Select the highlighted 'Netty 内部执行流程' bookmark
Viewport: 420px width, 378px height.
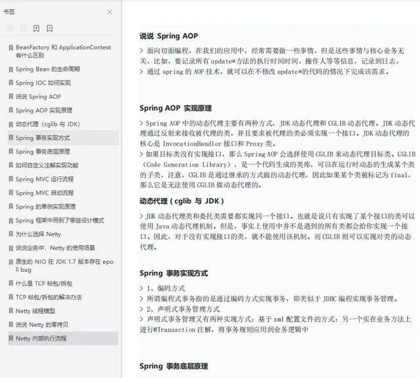[x=63, y=339]
